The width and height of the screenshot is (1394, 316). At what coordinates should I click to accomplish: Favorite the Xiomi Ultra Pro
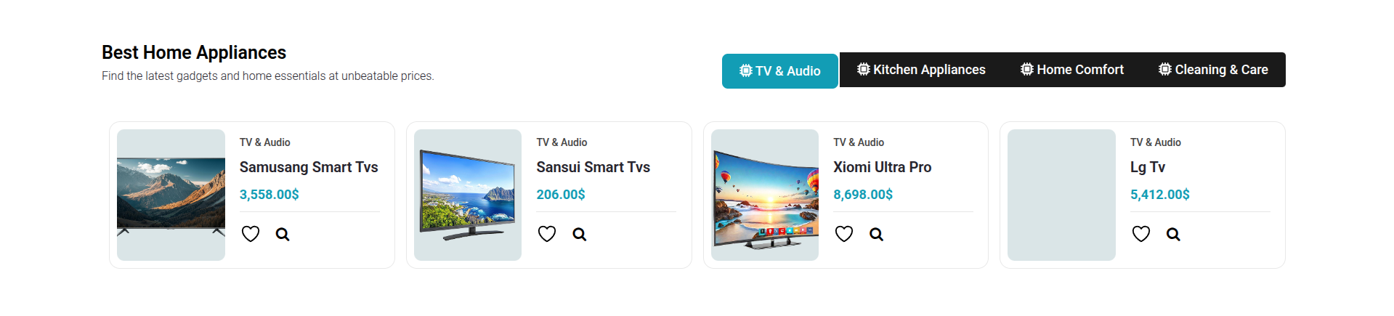(844, 234)
